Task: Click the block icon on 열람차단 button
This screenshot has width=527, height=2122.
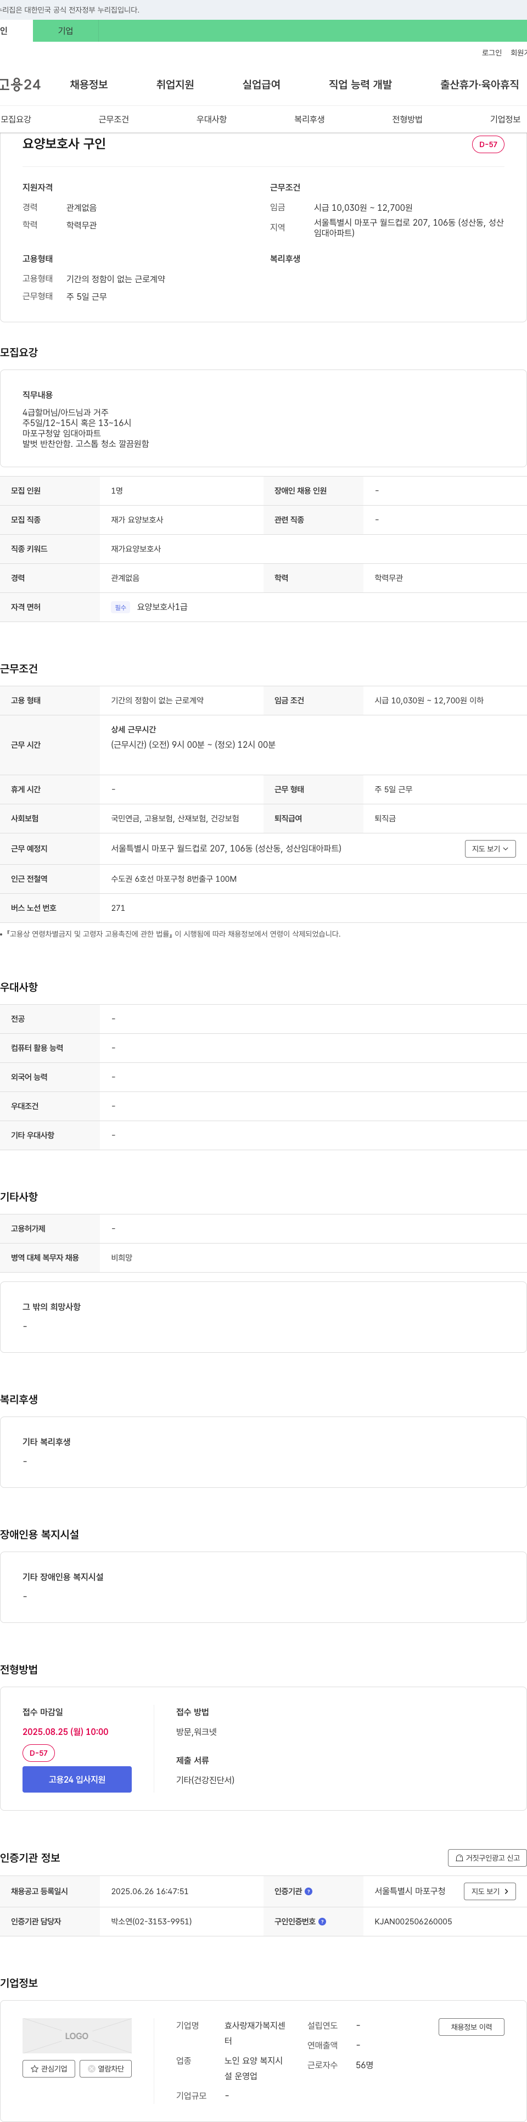Action: pyautogui.click(x=91, y=2068)
